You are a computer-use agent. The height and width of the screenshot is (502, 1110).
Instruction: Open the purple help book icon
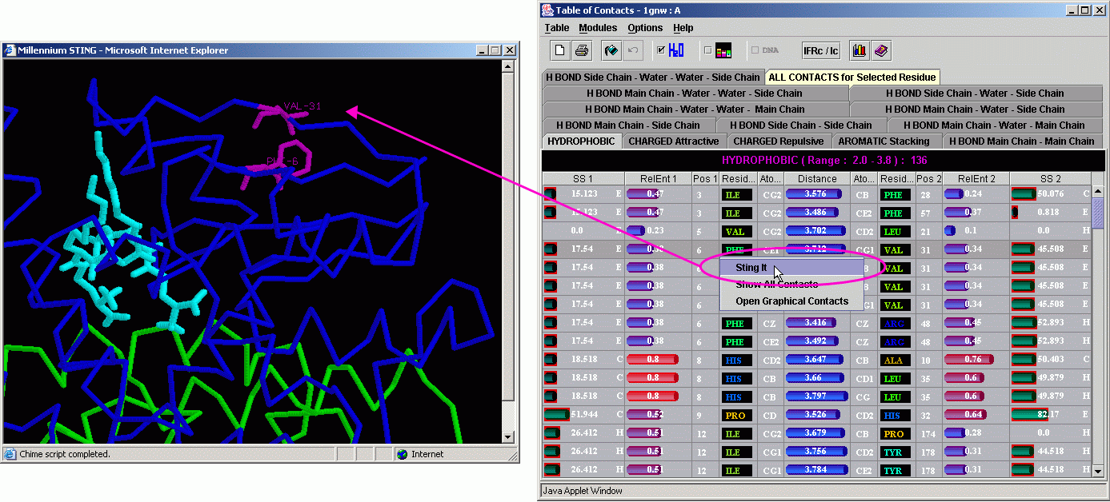[x=880, y=50]
